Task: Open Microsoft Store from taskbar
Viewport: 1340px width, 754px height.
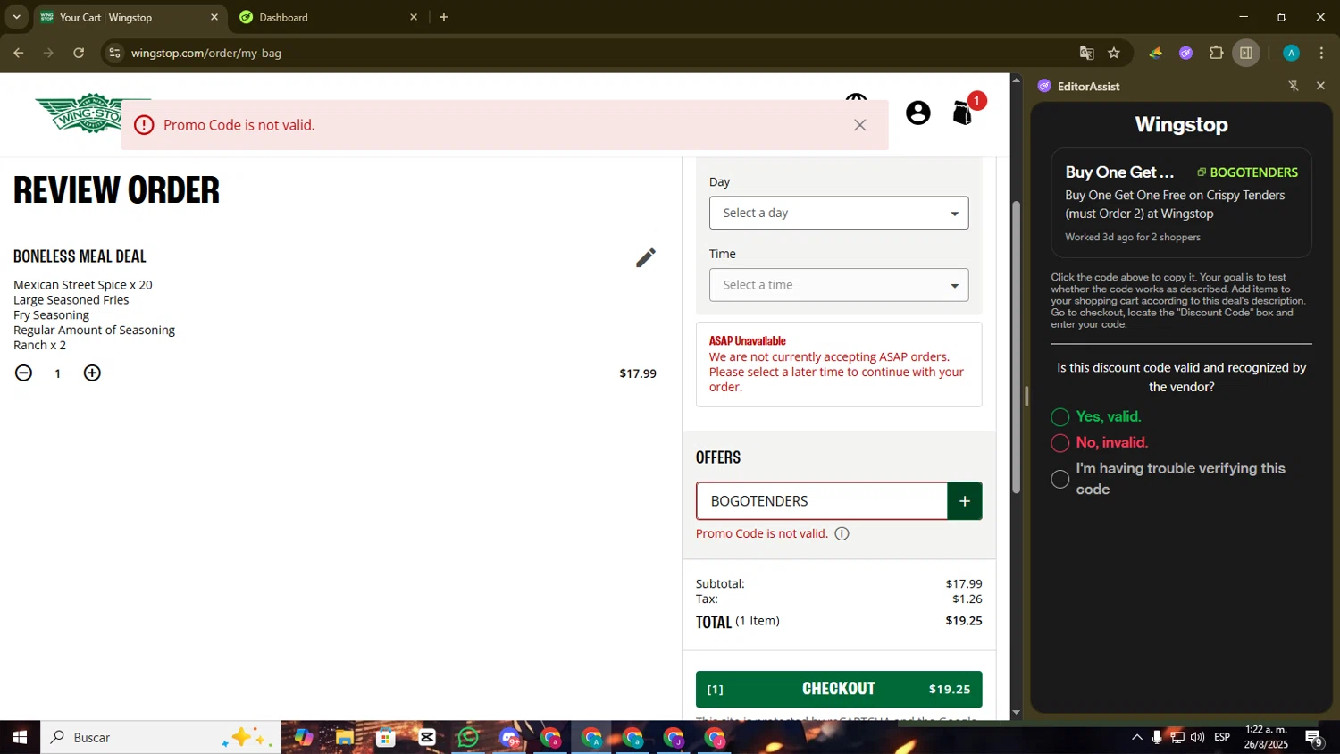Action: (386, 737)
